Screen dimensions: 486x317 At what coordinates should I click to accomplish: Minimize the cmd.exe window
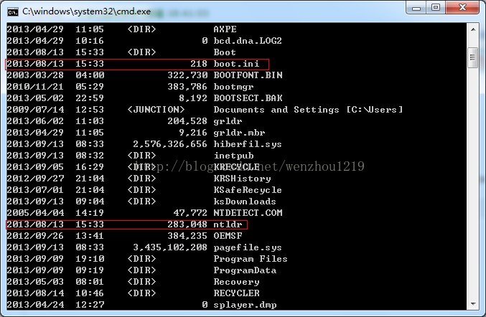(416, 7)
